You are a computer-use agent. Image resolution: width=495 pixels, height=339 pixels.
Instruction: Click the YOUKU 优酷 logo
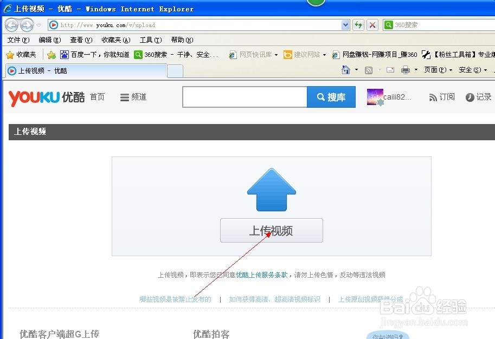[x=47, y=97]
